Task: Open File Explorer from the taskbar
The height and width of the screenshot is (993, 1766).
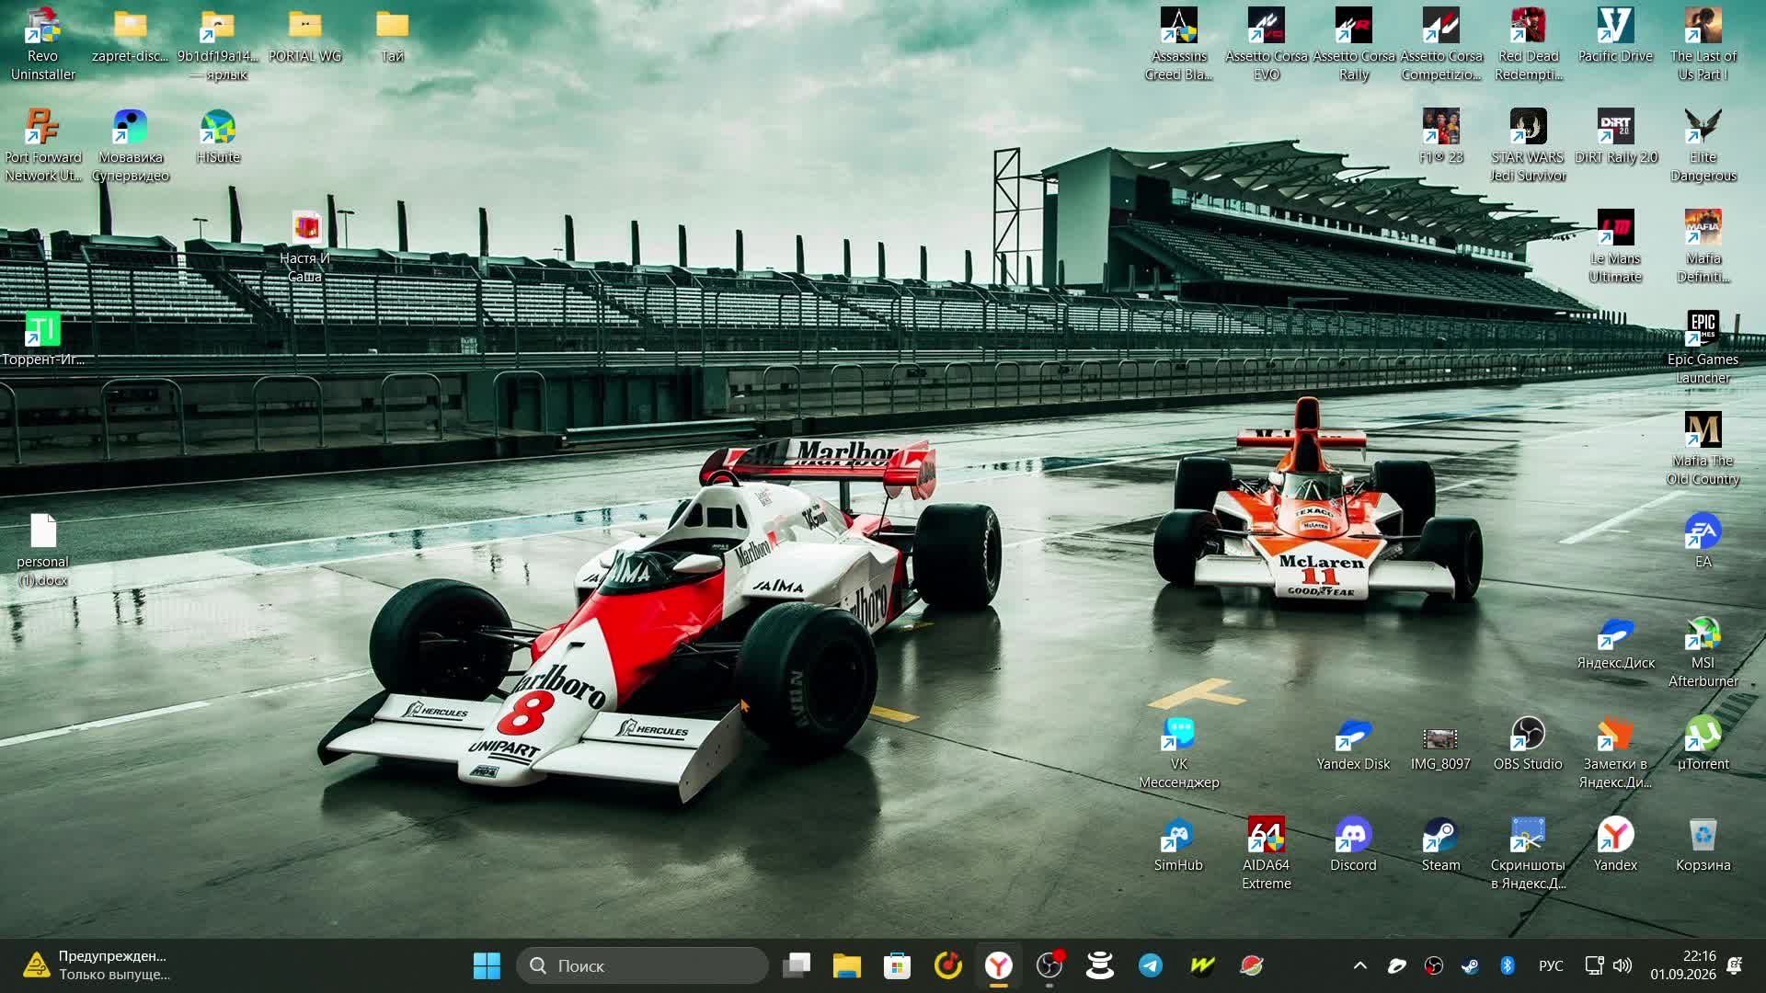Action: 847,965
